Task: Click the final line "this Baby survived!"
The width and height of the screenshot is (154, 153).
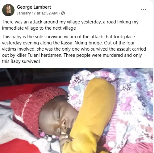Action: click(21, 61)
